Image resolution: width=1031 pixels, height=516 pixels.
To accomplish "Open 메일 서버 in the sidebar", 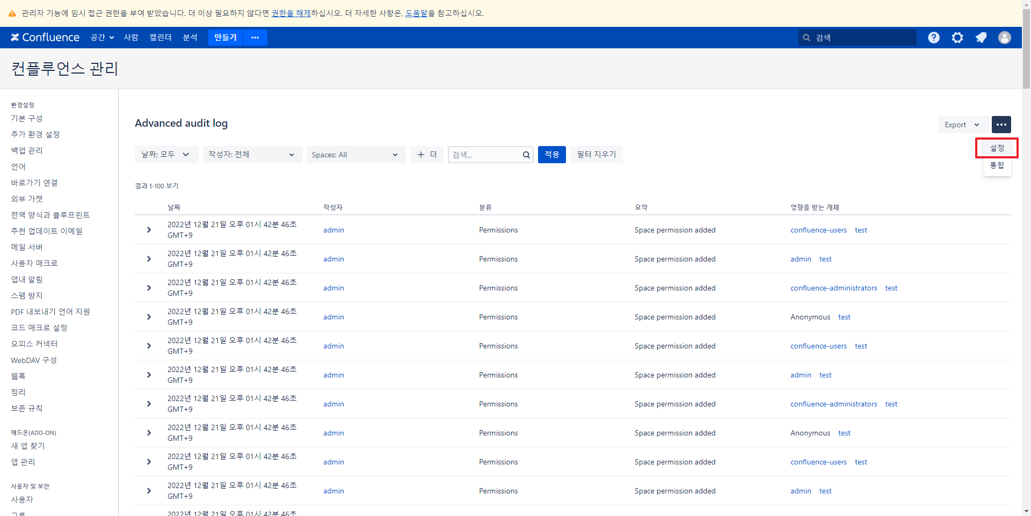I will [x=27, y=247].
